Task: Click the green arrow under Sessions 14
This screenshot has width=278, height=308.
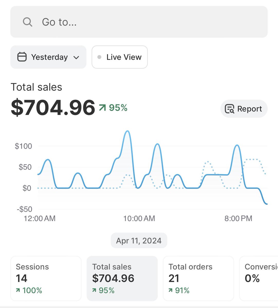Action: 18,291
